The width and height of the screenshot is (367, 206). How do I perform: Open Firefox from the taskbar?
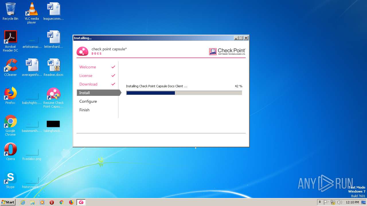click(x=71, y=202)
